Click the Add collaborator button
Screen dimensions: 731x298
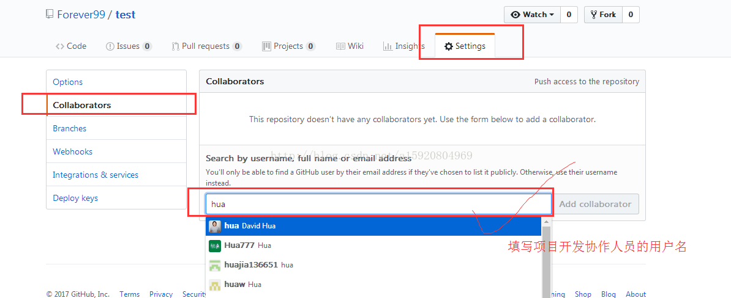click(595, 203)
